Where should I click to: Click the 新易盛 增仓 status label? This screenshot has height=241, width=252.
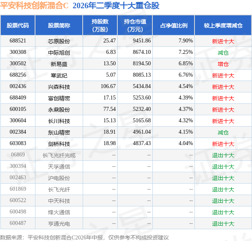click(223, 64)
